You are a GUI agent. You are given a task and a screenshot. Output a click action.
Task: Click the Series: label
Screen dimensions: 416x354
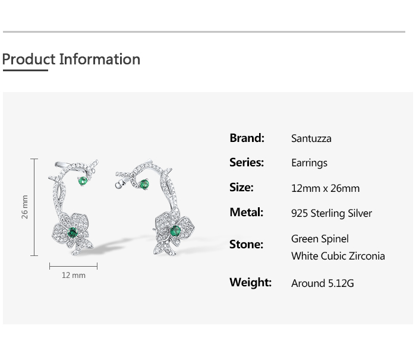tap(247, 162)
